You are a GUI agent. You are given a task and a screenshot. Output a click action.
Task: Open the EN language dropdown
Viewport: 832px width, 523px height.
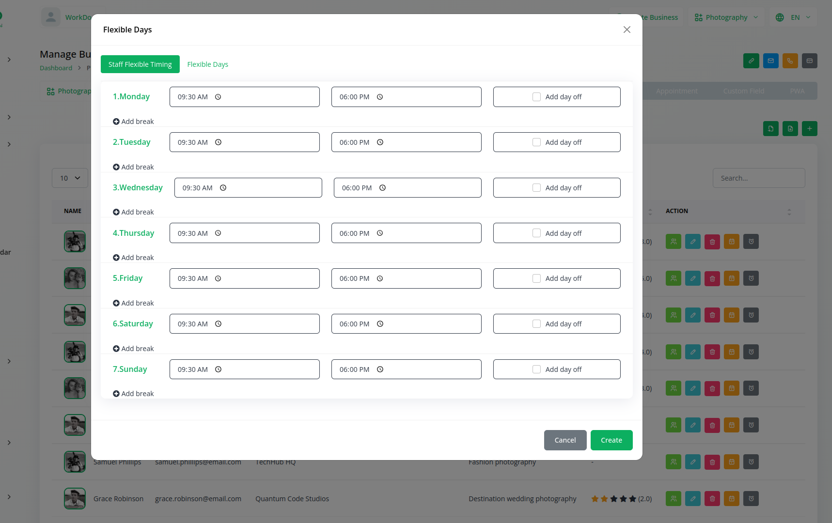(x=793, y=17)
